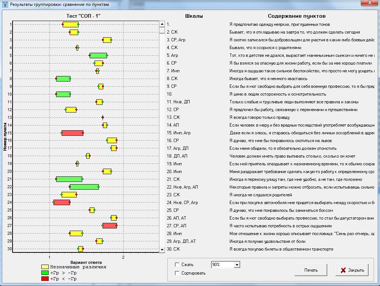Click the yellow Незначимые различия legend swatch
The image size is (380, 286).
point(45,267)
